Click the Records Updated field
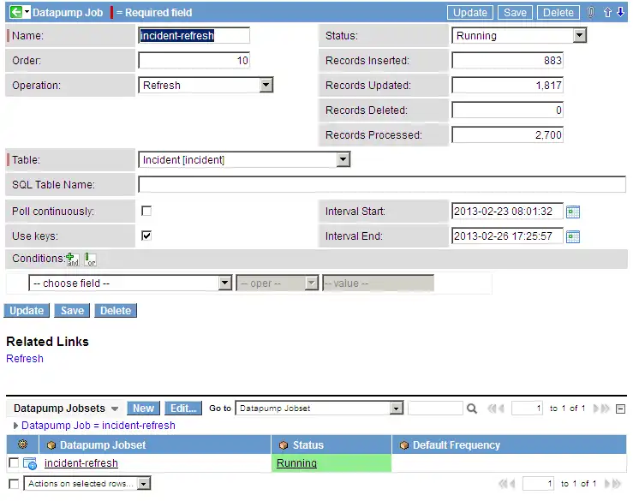 (x=507, y=85)
